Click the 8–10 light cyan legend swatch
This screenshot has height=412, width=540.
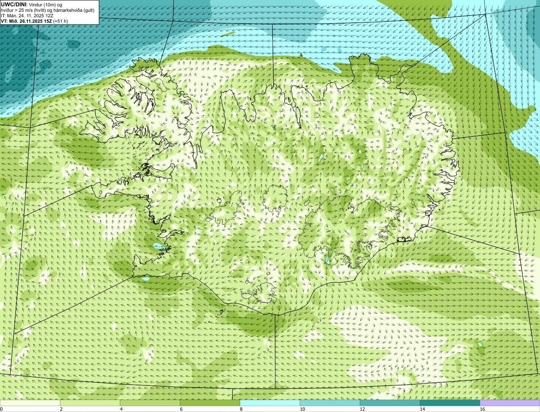pyautogui.click(x=270, y=403)
